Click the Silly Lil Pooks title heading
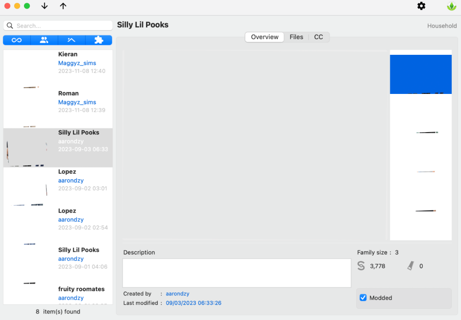 [x=142, y=25]
